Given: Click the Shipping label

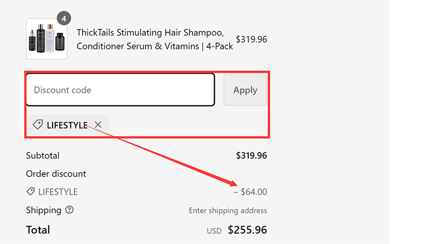Looking at the screenshot, I should tap(44, 210).
